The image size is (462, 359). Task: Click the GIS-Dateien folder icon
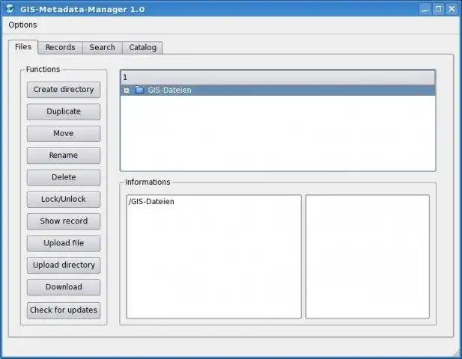point(139,90)
